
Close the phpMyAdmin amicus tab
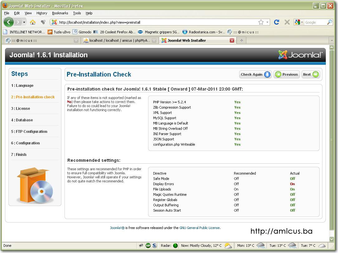pos(154,40)
